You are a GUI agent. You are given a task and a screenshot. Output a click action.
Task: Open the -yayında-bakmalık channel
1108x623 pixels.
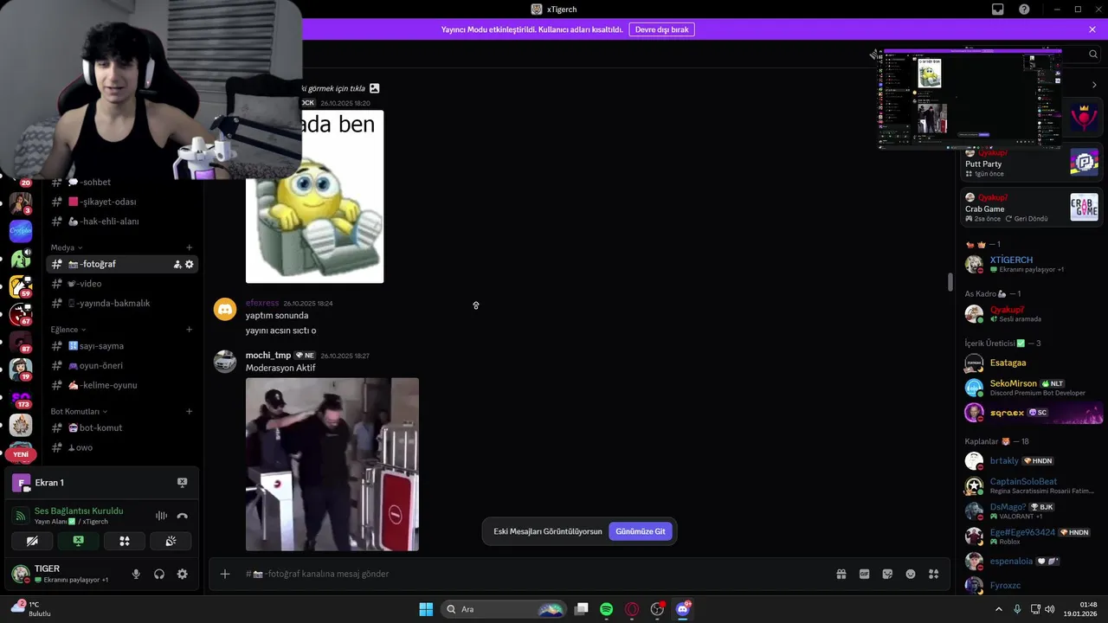click(x=122, y=304)
